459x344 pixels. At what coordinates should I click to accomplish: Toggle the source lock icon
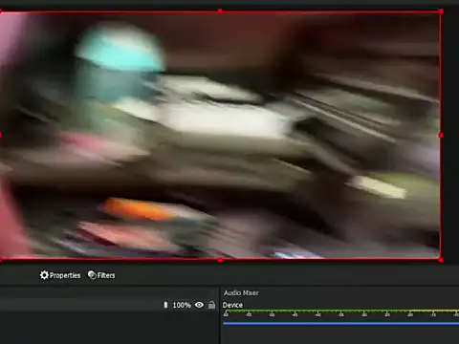pyautogui.click(x=211, y=305)
